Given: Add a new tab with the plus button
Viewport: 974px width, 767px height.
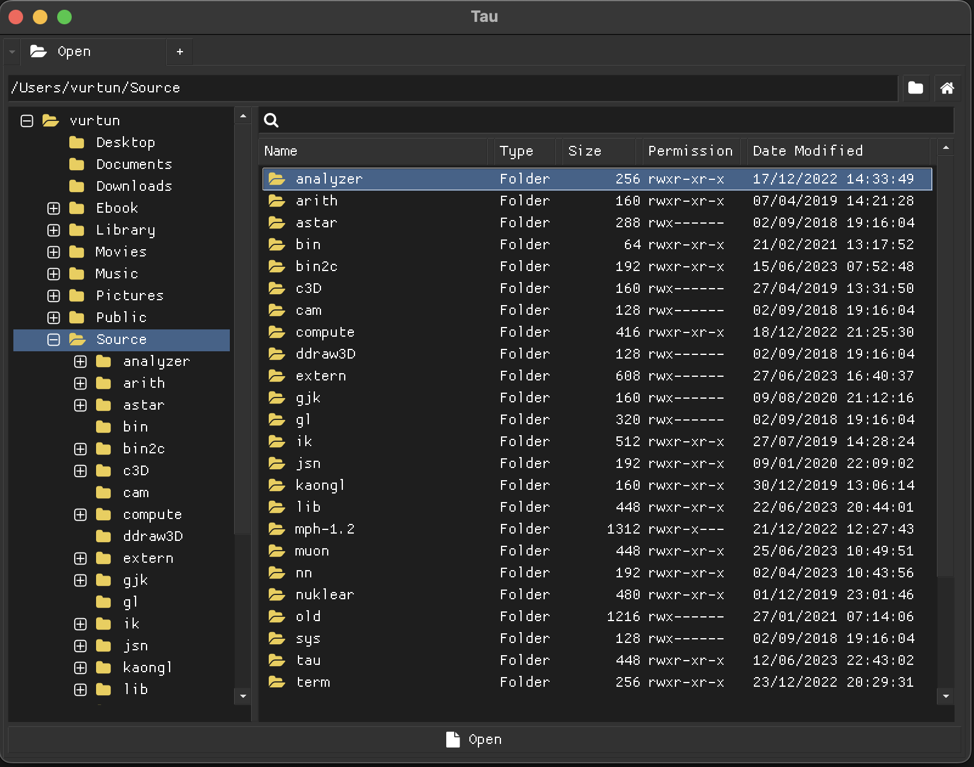Looking at the screenshot, I should [x=179, y=52].
